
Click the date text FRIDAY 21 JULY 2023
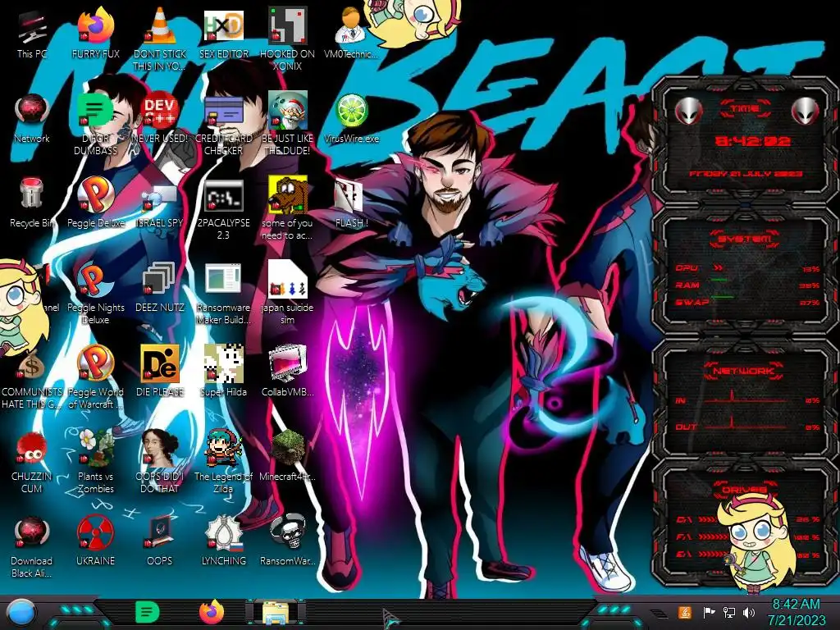(746, 174)
